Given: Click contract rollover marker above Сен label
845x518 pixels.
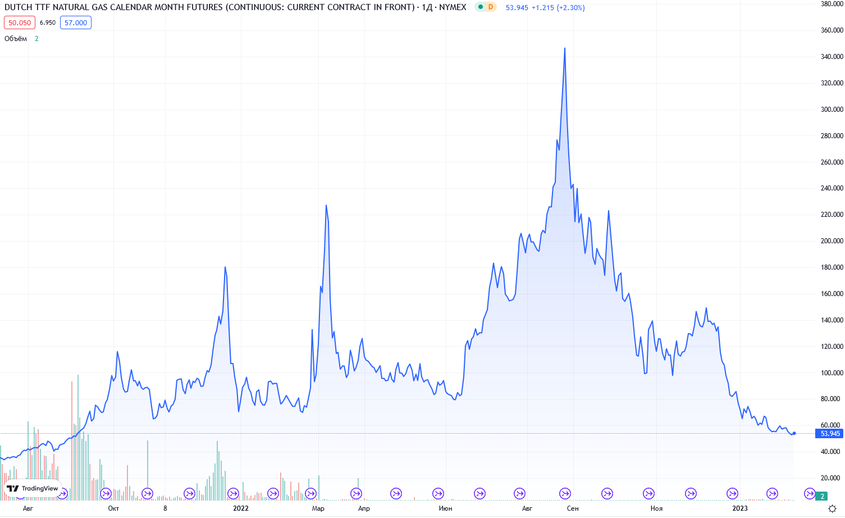Looking at the screenshot, I should point(565,493).
